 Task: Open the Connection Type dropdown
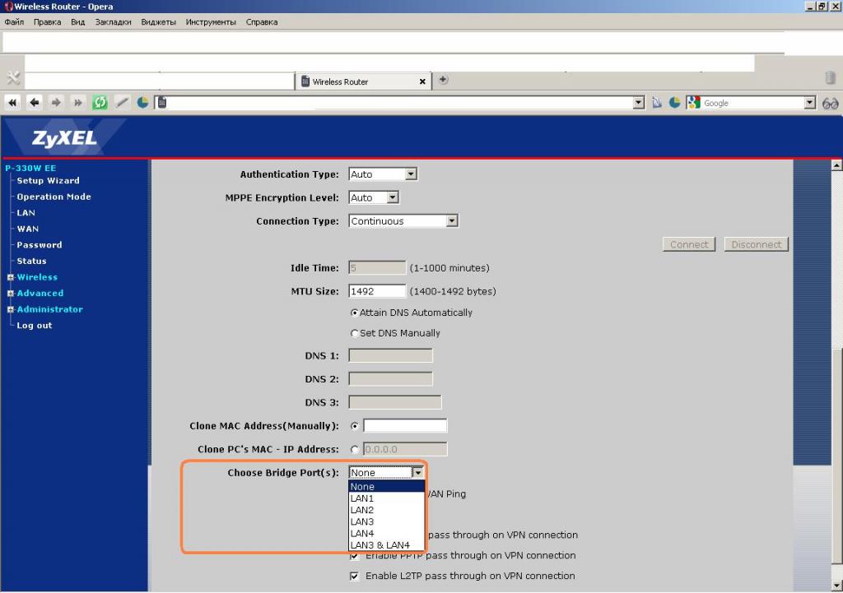403,221
